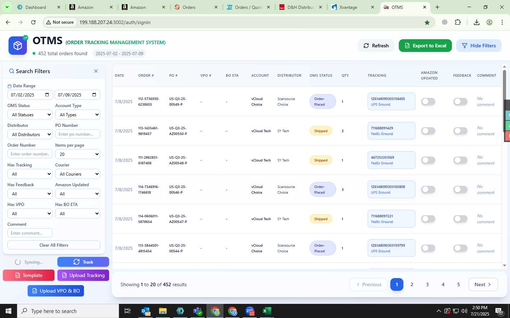Click the PO Number input field

click(x=78, y=134)
